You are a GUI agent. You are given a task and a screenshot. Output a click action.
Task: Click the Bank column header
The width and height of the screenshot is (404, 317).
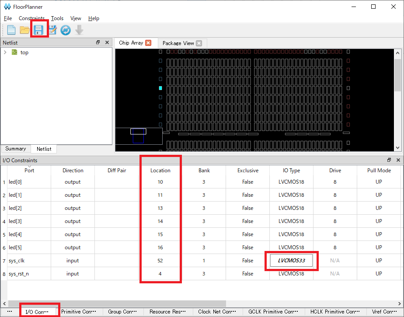[x=204, y=171]
